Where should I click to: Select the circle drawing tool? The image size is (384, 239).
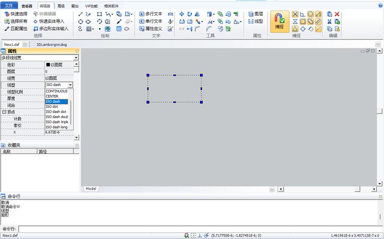(x=81, y=22)
